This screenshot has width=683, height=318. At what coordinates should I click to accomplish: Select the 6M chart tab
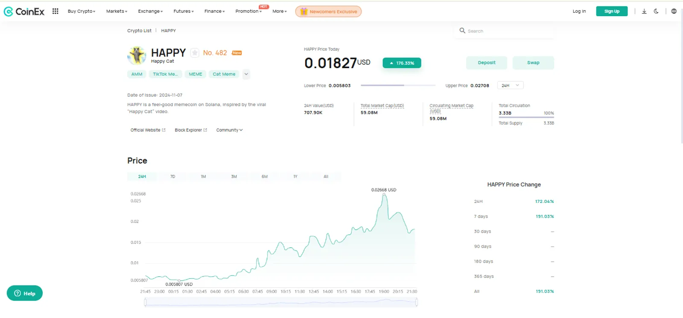point(265,176)
